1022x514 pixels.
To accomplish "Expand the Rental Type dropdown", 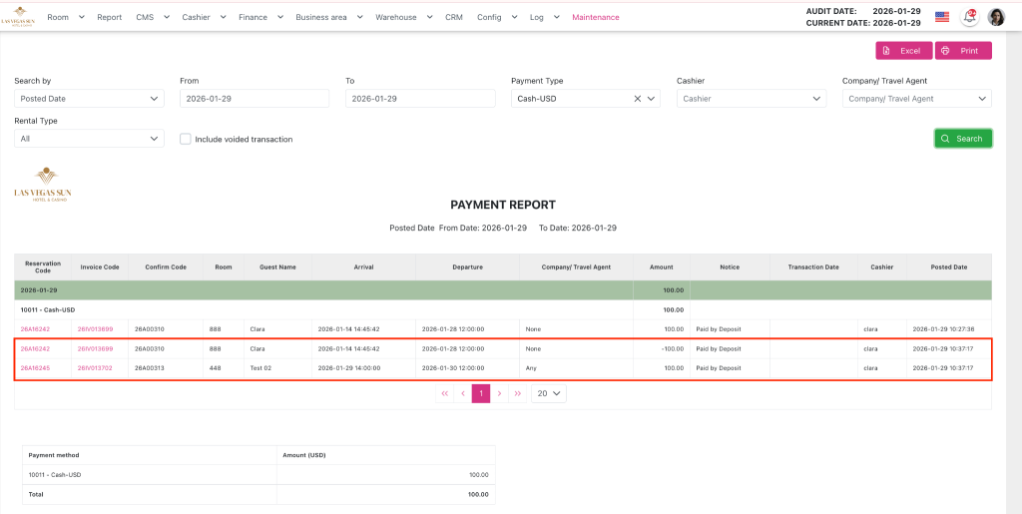I will [89, 139].
